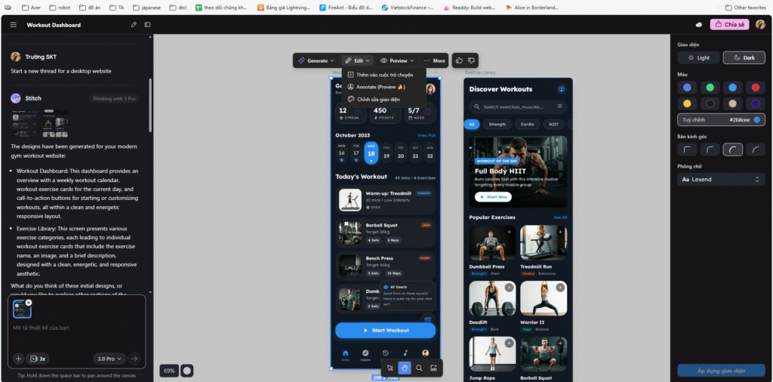Click the 'Áp dụng giao diện' button

pos(721,371)
